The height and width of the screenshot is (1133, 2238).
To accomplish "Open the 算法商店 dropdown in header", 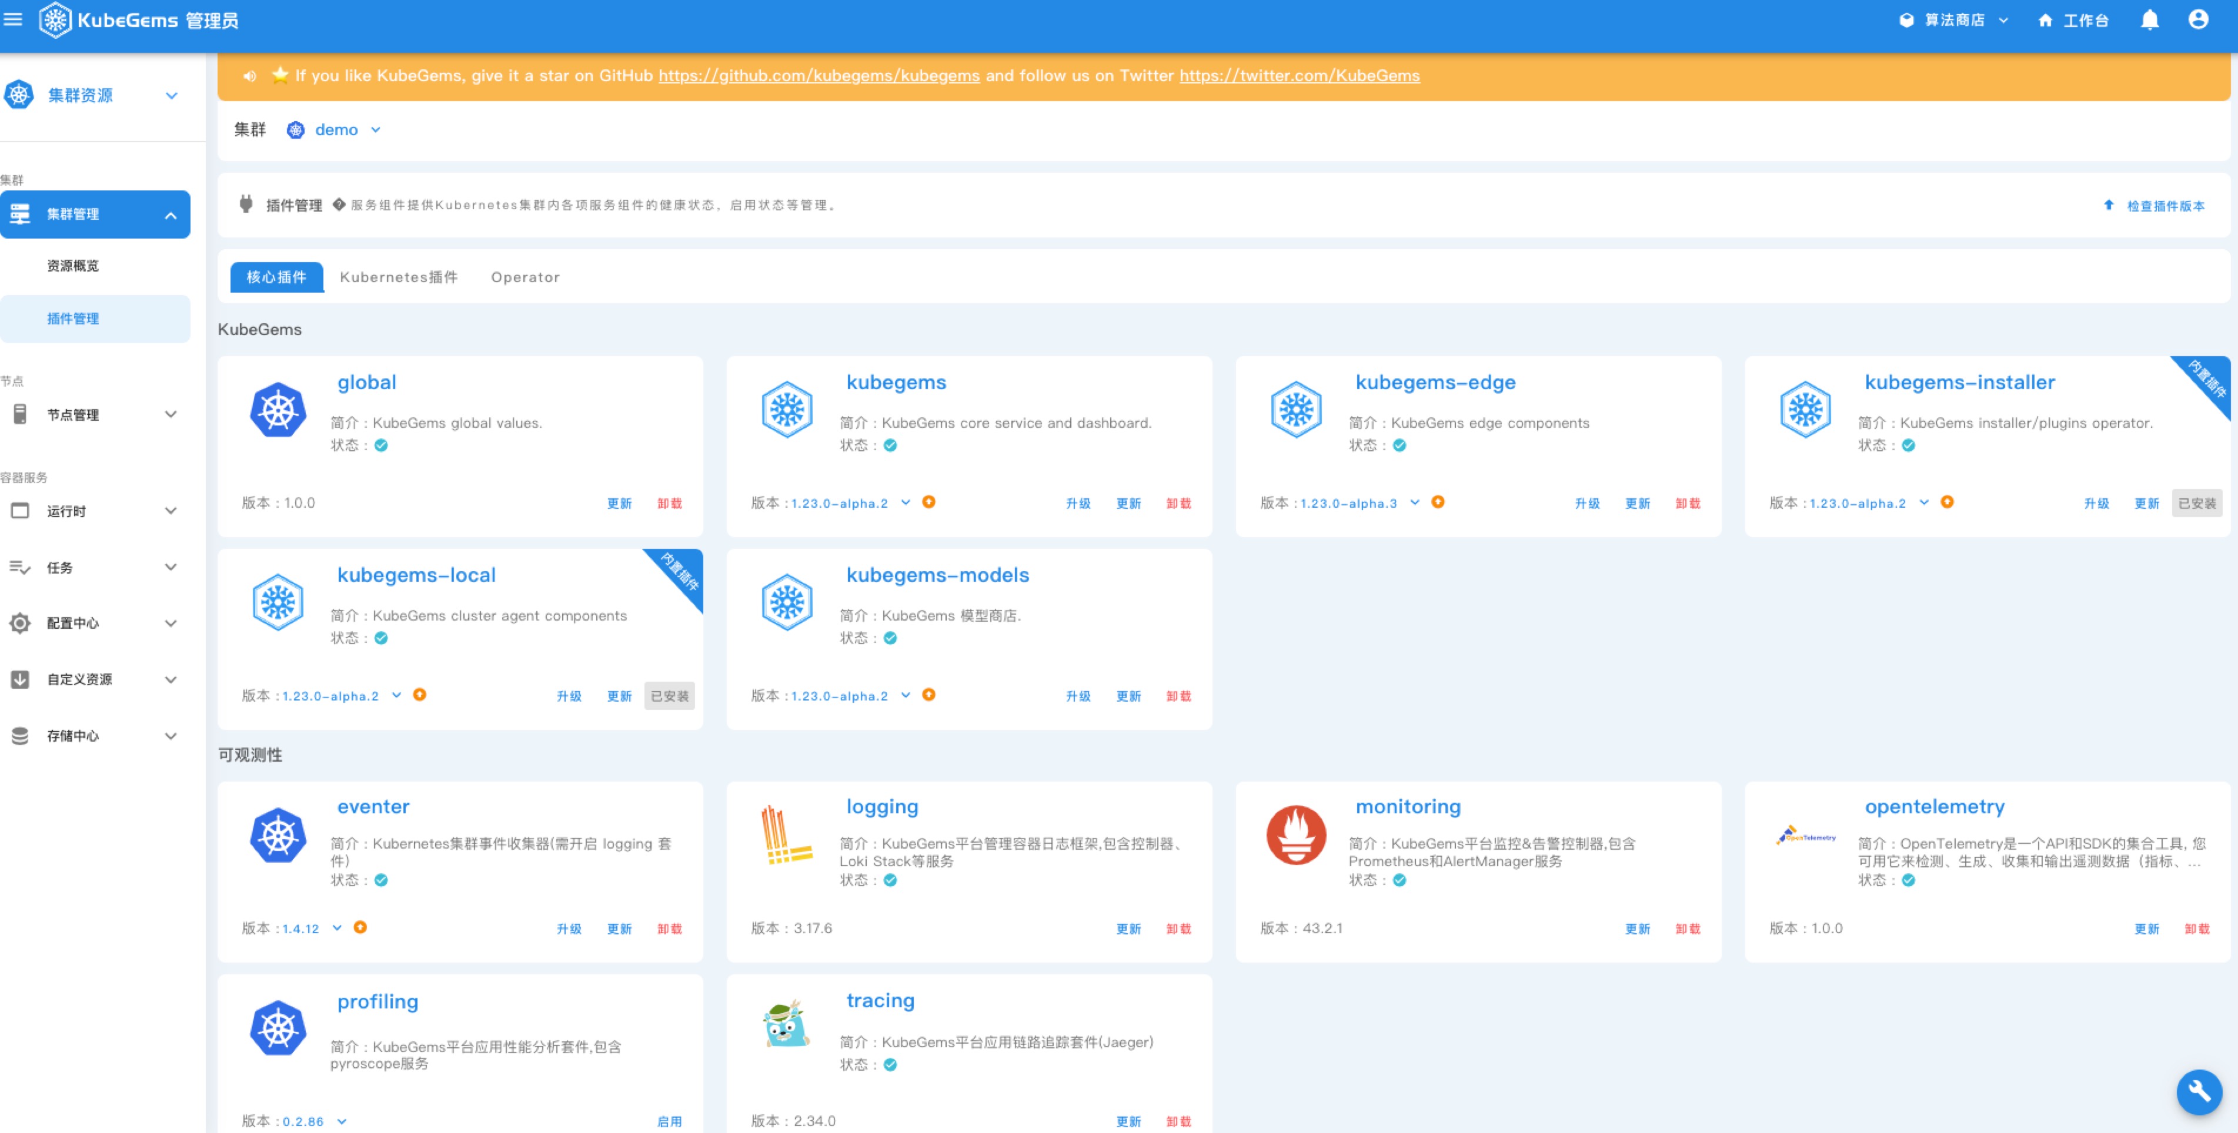I will [1955, 20].
